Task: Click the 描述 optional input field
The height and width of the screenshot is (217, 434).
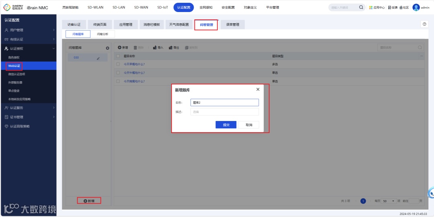Action: [225, 112]
